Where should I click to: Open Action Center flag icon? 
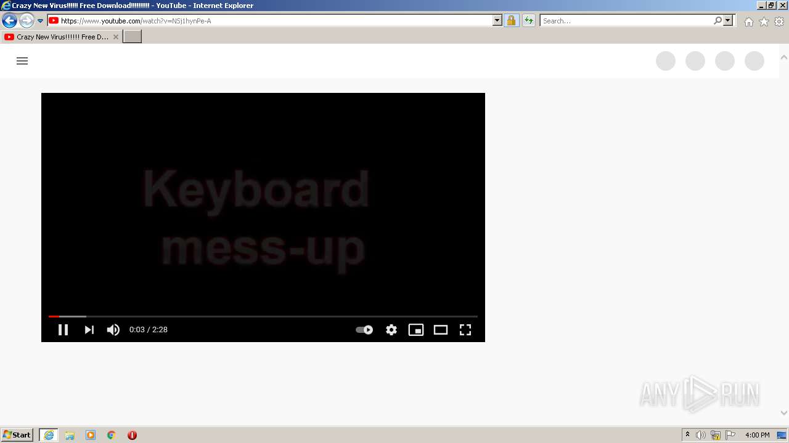[x=730, y=435]
